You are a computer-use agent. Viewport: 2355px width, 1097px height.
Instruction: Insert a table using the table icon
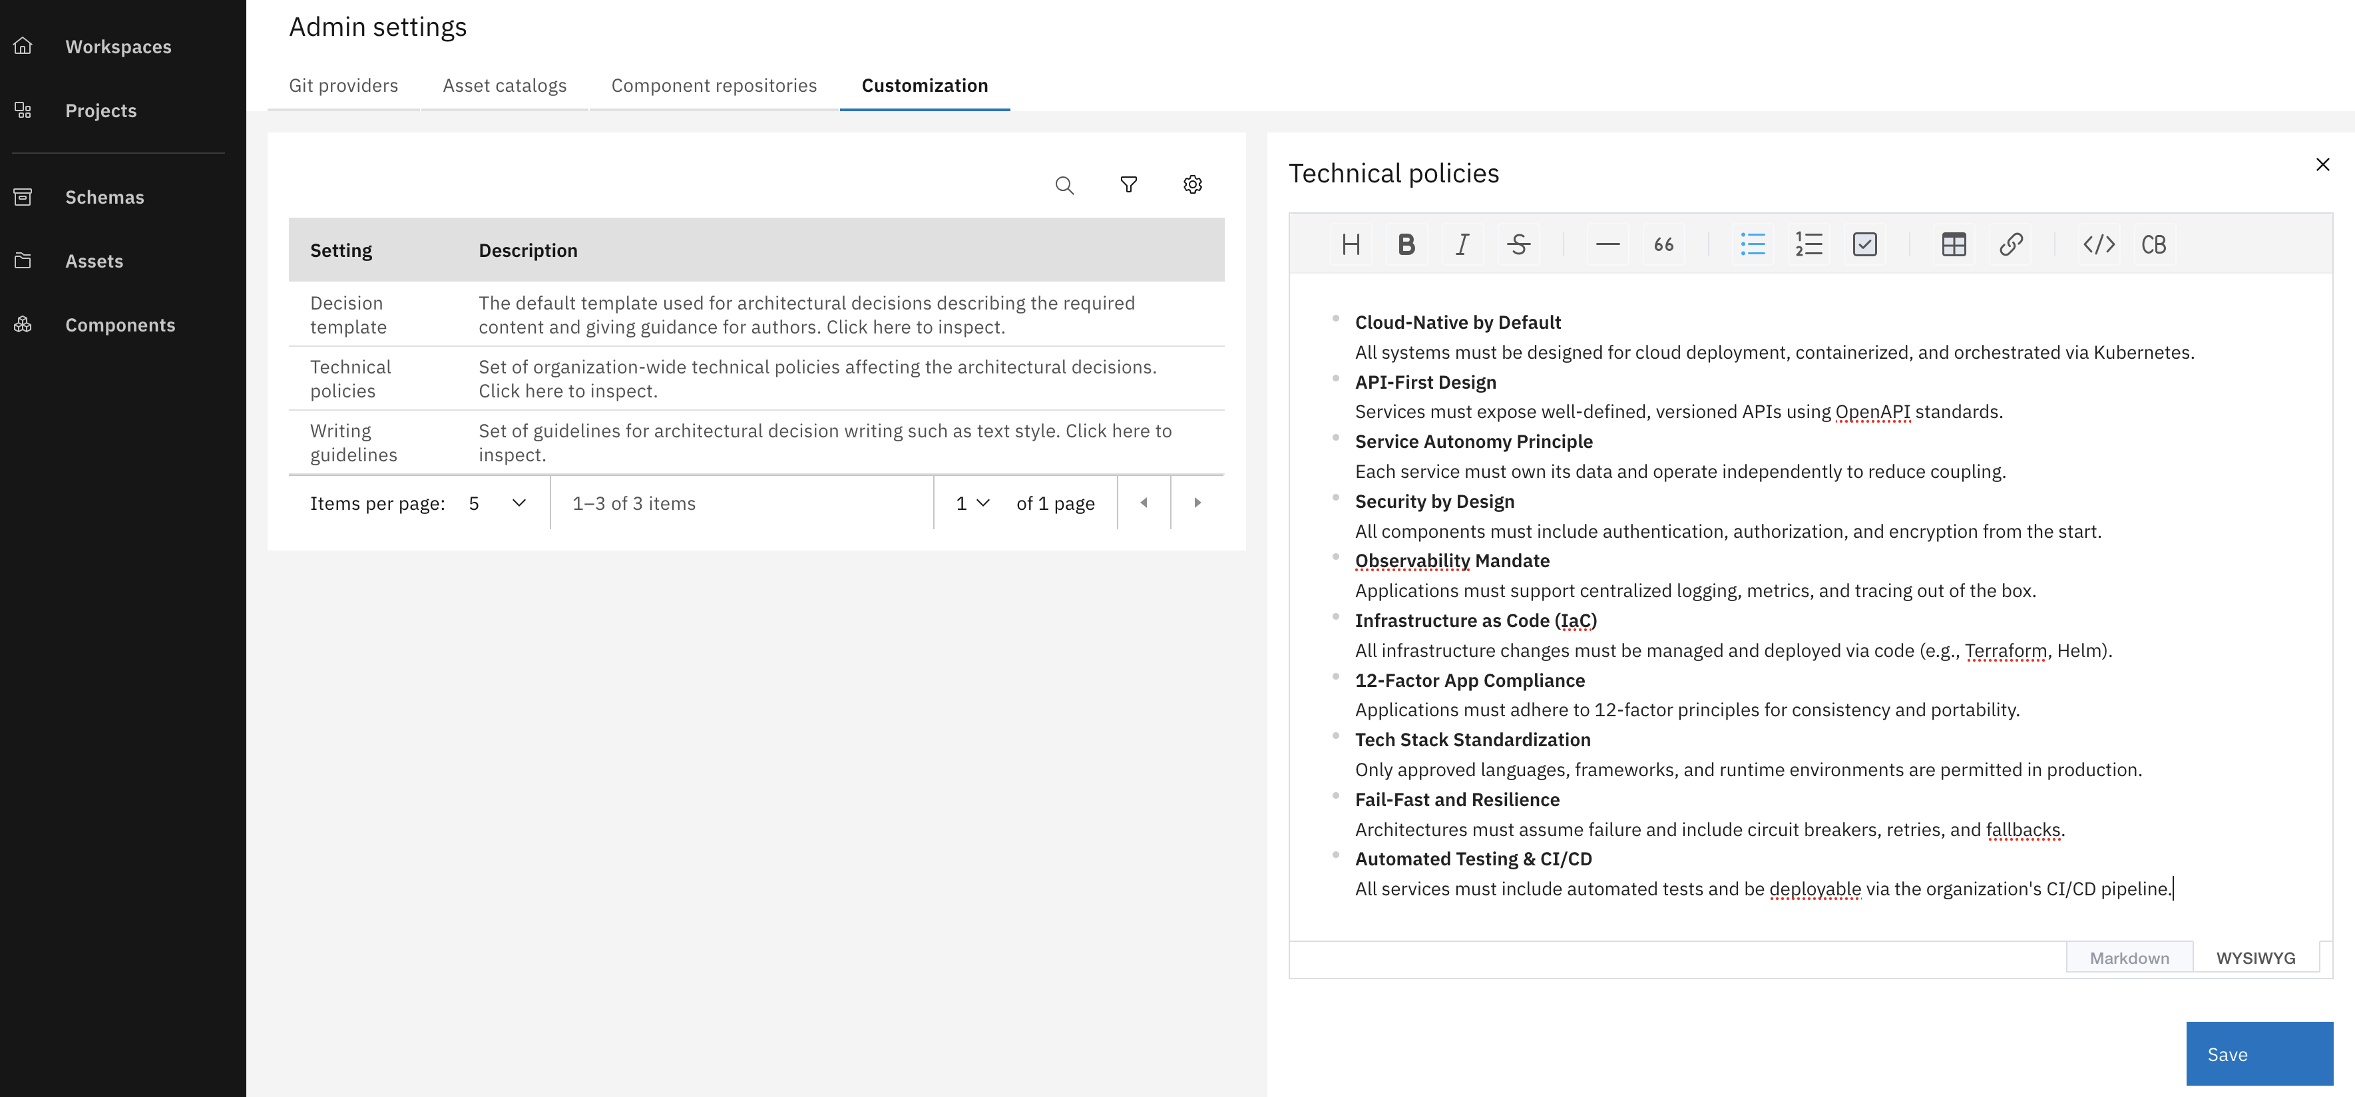1954,244
